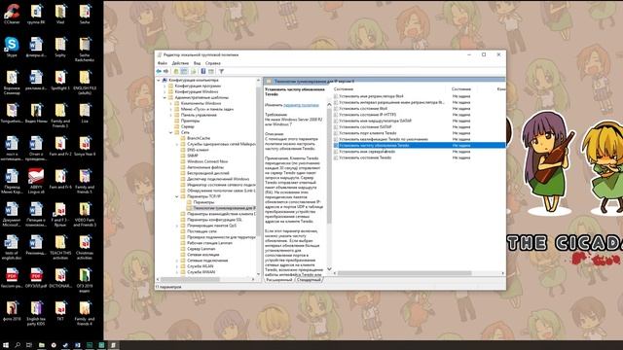Toggle the show/hide console tree icon
Screen dimensions: 623x350
coord(184,71)
